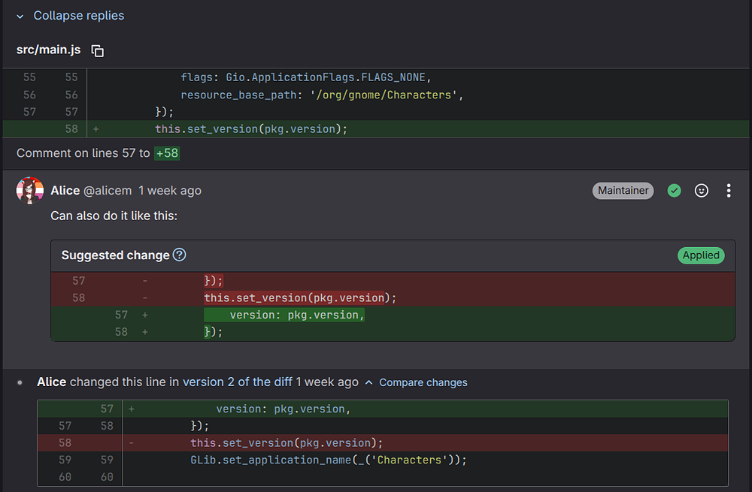The image size is (752, 492).
Task: Copy the src/main.js file path
Action: coord(97,50)
